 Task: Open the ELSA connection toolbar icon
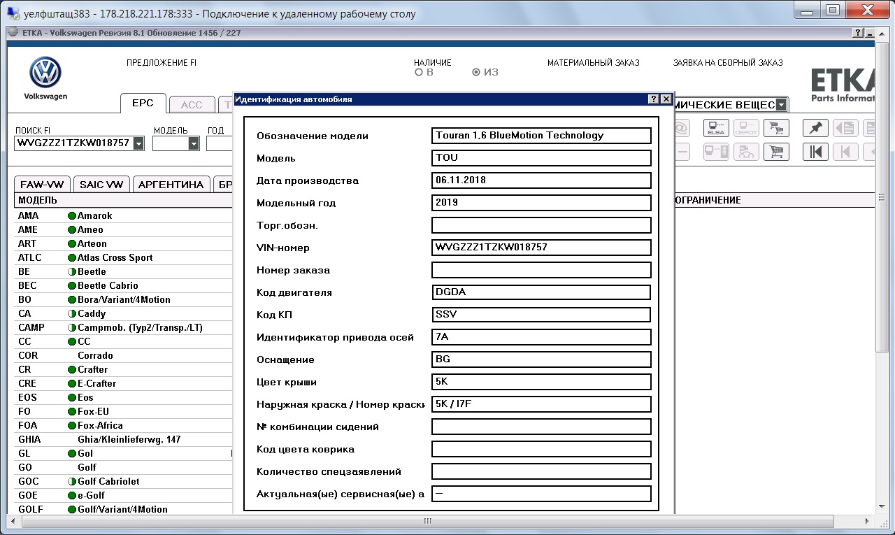point(716,128)
